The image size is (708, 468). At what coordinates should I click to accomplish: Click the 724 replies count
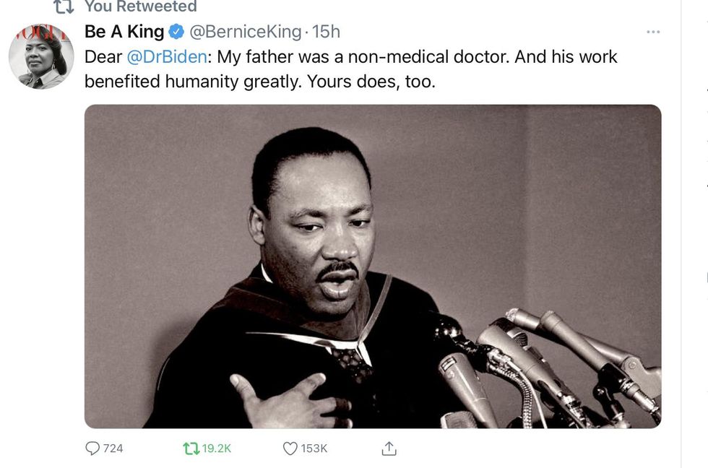point(113,448)
